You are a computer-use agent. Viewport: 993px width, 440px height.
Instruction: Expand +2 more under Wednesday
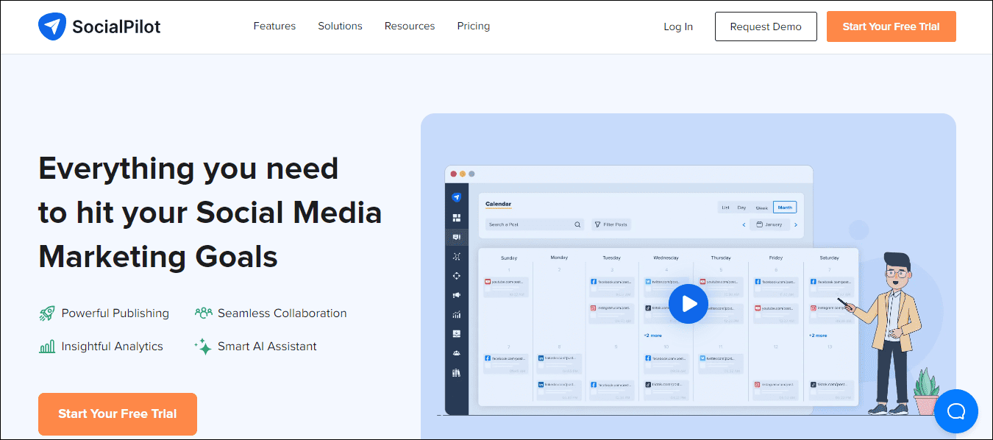coord(652,336)
